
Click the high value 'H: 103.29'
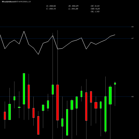pyautogui.click(x=73, y=6)
